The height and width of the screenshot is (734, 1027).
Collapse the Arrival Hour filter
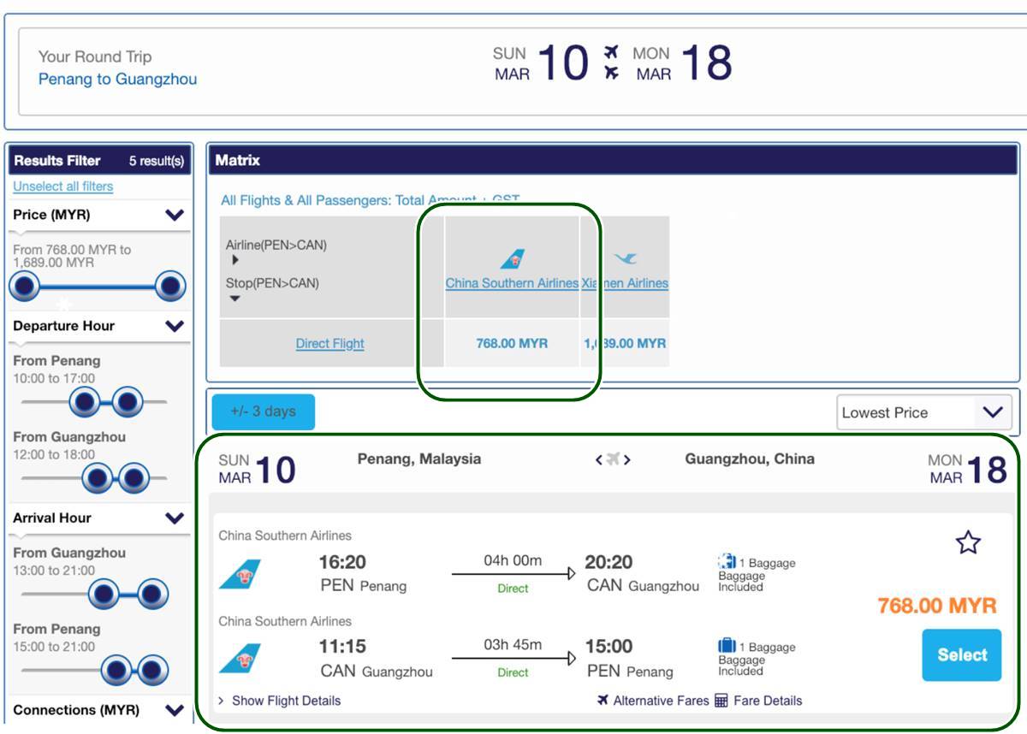pos(175,518)
